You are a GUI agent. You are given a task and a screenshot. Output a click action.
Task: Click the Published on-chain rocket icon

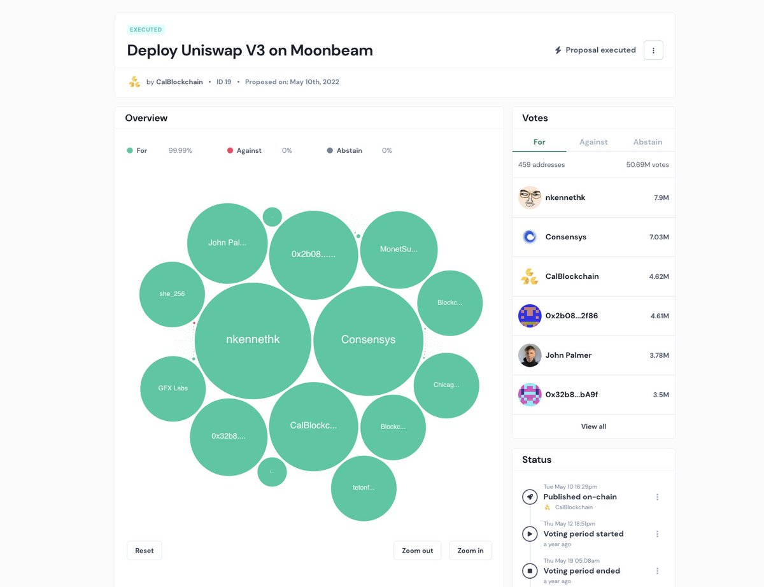click(x=530, y=497)
